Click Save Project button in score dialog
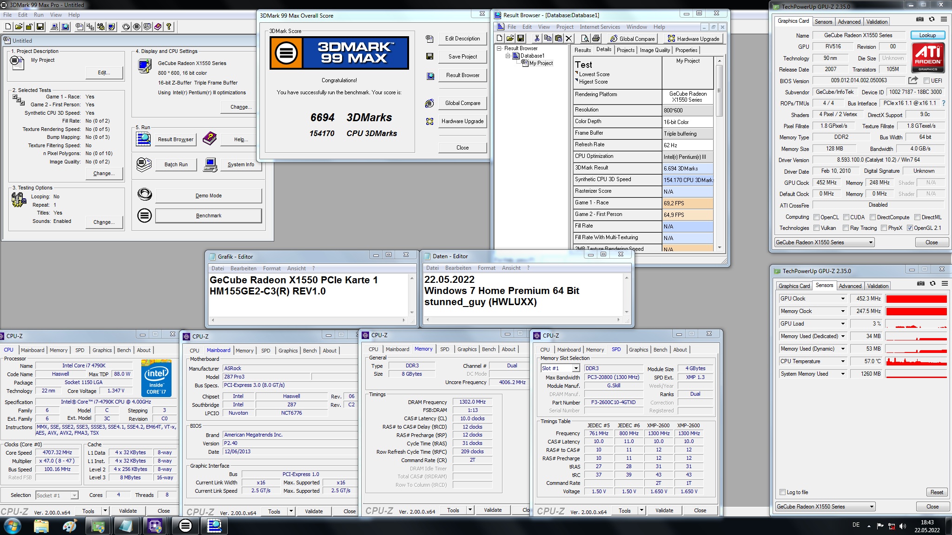Screen dimensions: 952x535 pos(463,57)
